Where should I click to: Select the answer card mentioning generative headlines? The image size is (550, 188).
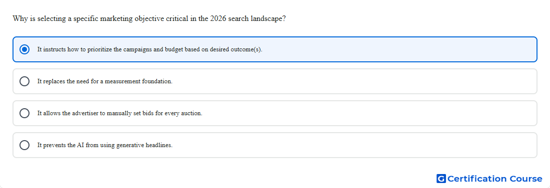[275, 145]
